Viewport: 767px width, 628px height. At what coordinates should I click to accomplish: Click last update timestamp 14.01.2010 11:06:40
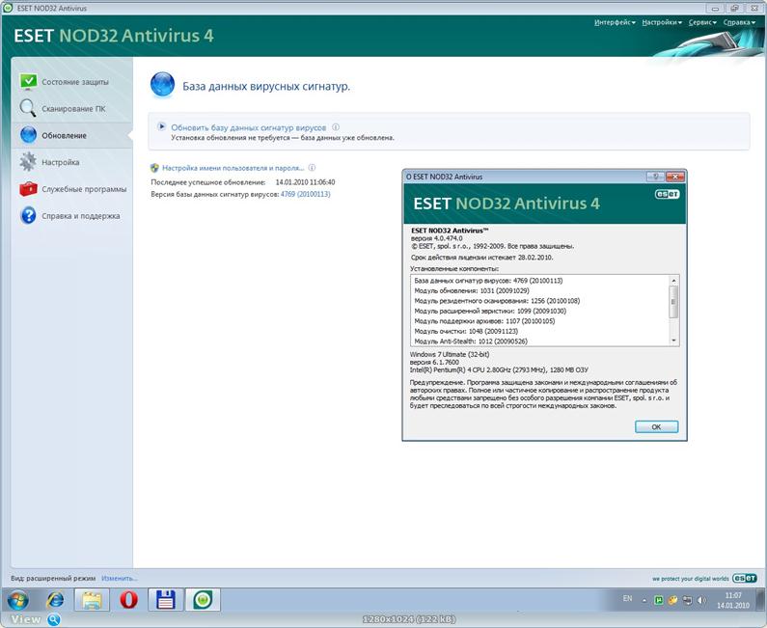(x=305, y=182)
